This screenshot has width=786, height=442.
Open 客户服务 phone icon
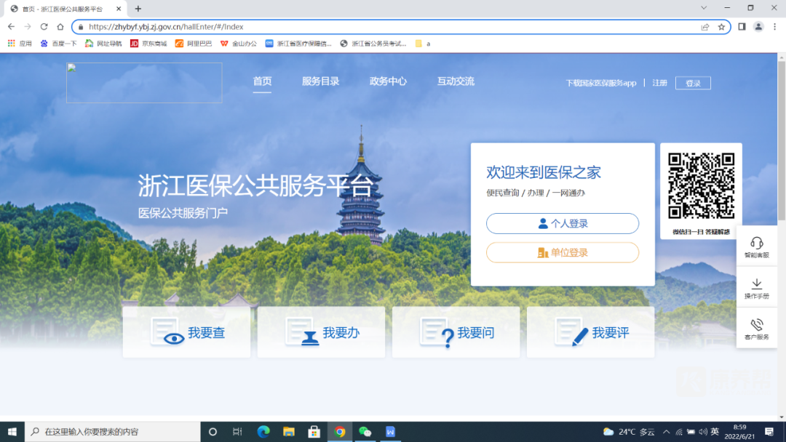(756, 329)
